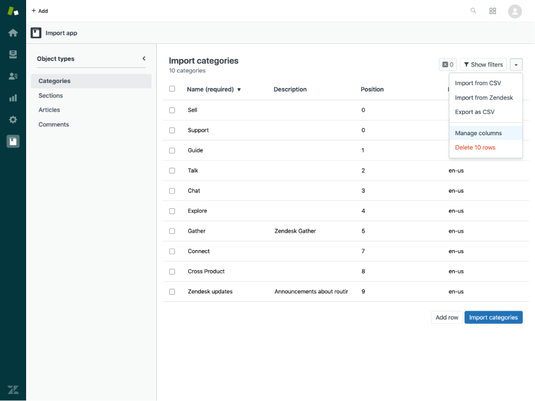
Task: Click the Add row button
Action: coord(447,317)
